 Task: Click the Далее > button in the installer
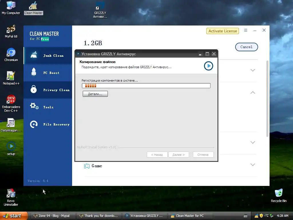(x=179, y=155)
